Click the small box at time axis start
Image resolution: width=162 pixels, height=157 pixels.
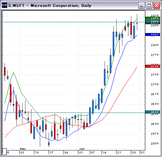[x=4, y=151]
